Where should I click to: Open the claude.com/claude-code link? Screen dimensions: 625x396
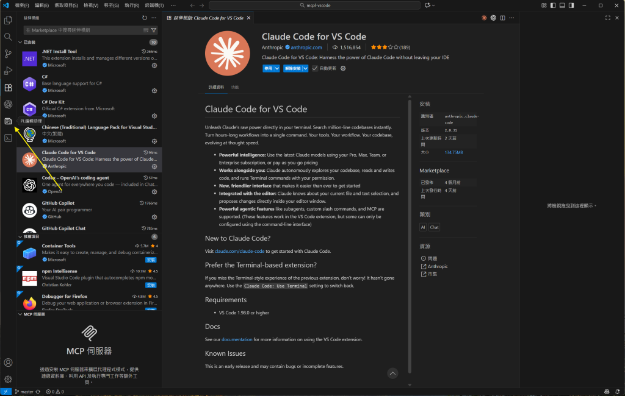[239, 251]
